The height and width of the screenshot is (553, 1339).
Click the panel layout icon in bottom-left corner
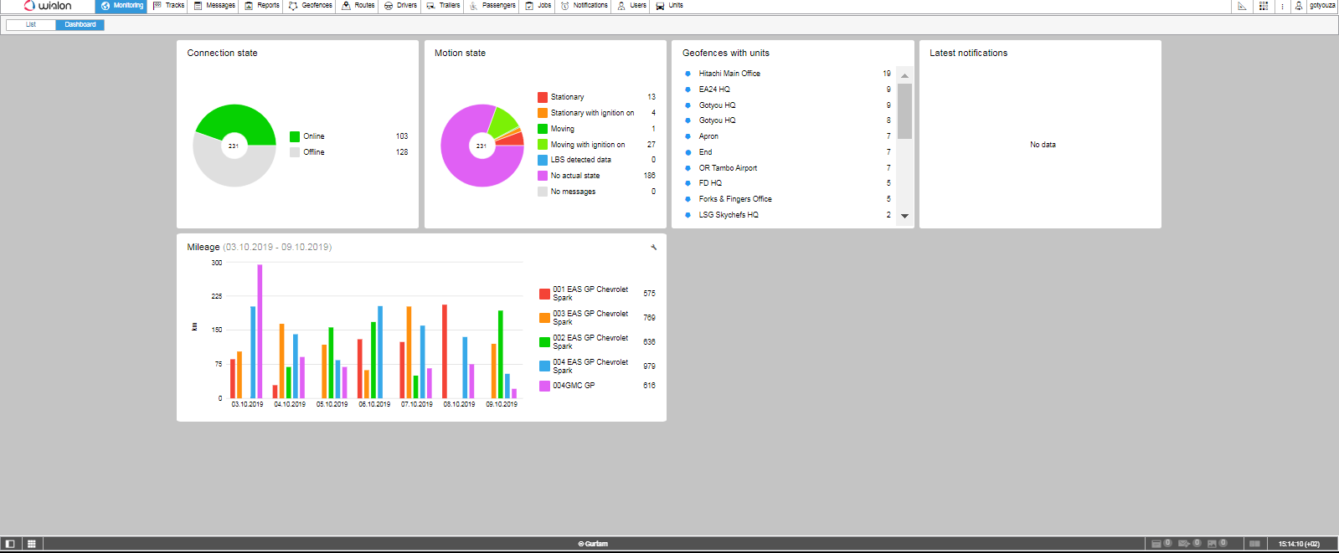tap(10, 544)
